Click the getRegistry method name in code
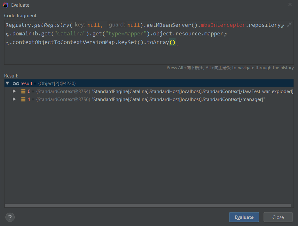The width and height of the screenshot is (298, 226). (52, 25)
